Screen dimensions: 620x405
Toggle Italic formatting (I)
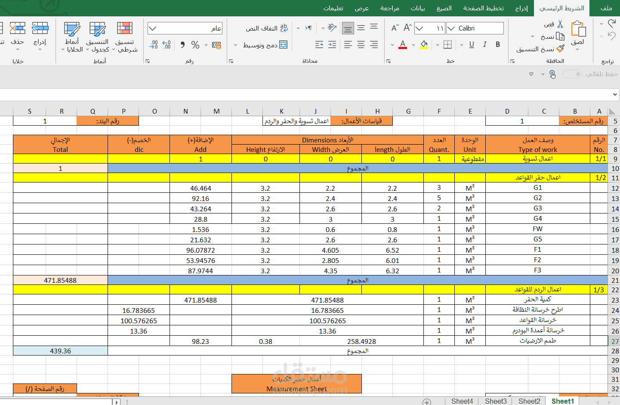coord(485,44)
